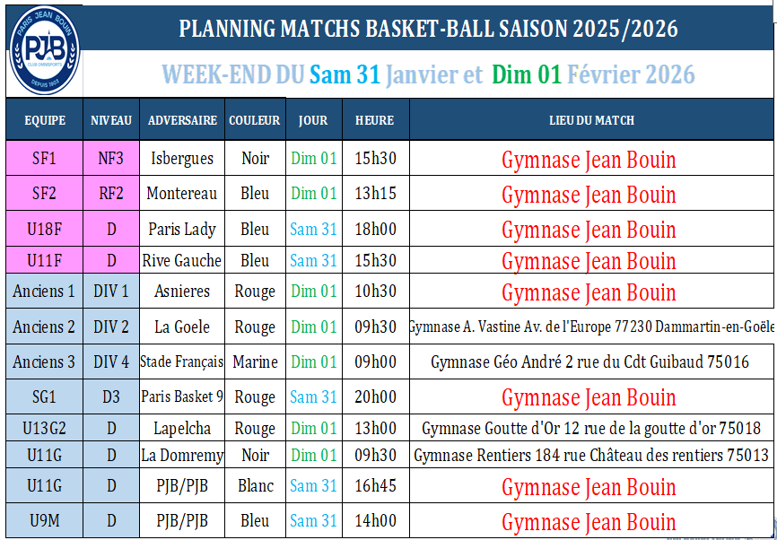Click the Dammartin-en-Goële gymnase address

591,327
